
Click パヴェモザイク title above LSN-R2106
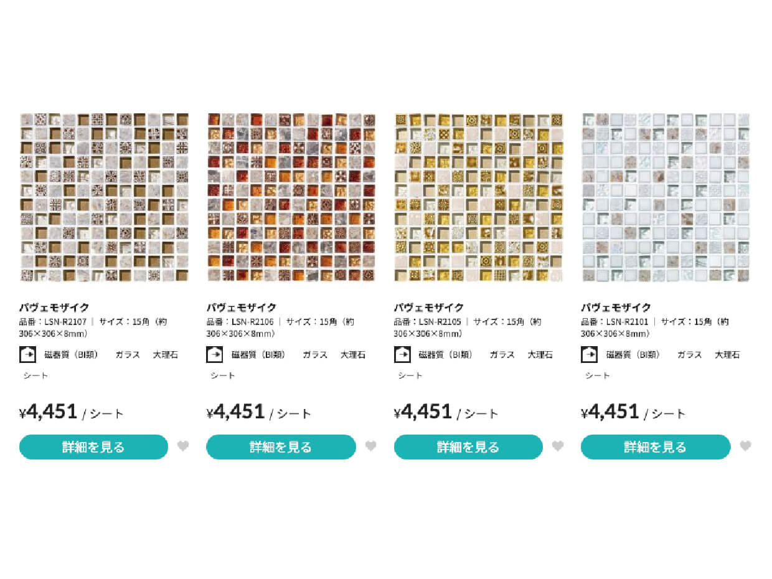point(242,307)
